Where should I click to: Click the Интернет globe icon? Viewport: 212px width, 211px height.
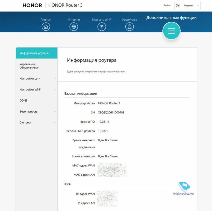coord(74,26)
